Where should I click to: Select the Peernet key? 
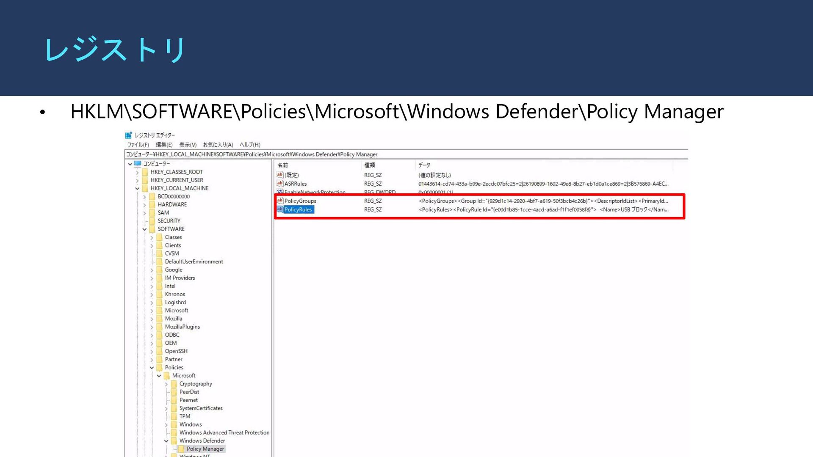coord(188,400)
